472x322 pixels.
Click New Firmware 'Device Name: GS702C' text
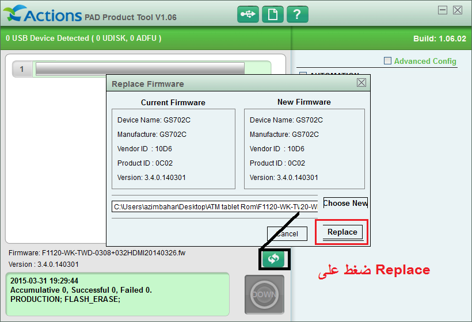click(x=286, y=120)
